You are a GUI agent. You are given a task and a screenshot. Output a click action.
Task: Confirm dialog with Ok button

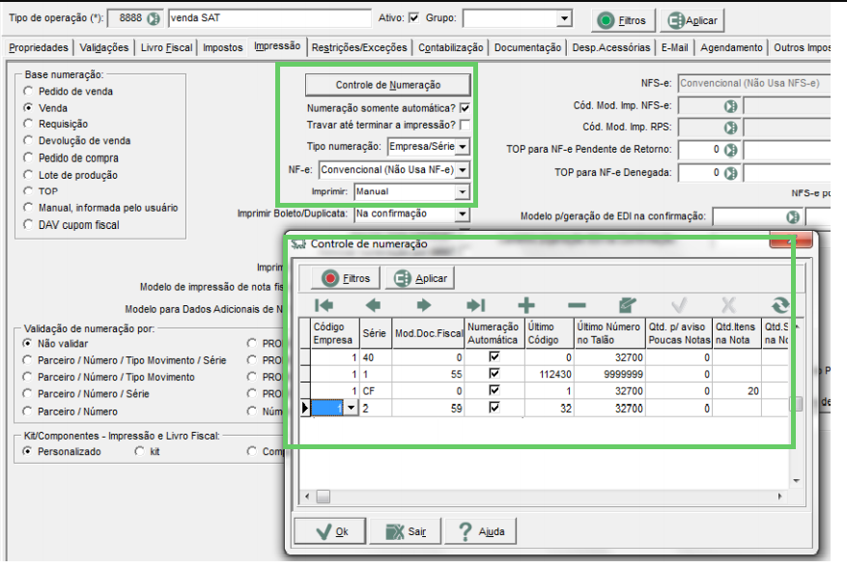(330, 531)
